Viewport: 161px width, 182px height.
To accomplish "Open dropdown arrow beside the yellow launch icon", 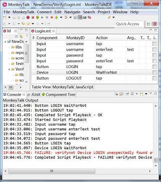I will [x=114, y=17].
